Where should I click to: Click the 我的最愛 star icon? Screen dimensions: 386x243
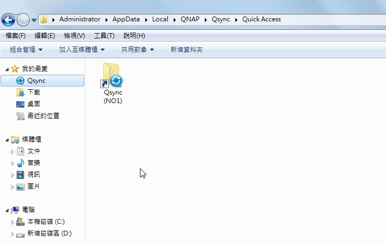(15, 69)
